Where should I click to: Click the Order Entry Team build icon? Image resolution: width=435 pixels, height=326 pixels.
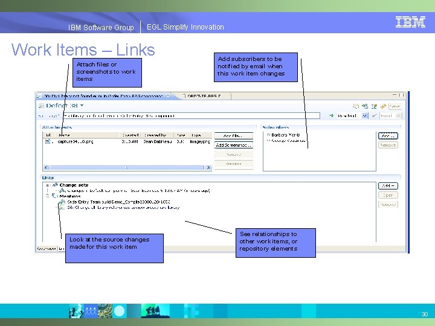point(62,202)
